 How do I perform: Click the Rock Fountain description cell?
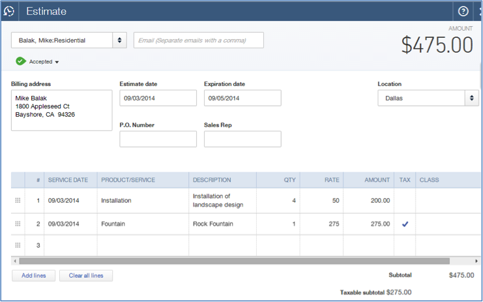point(222,224)
